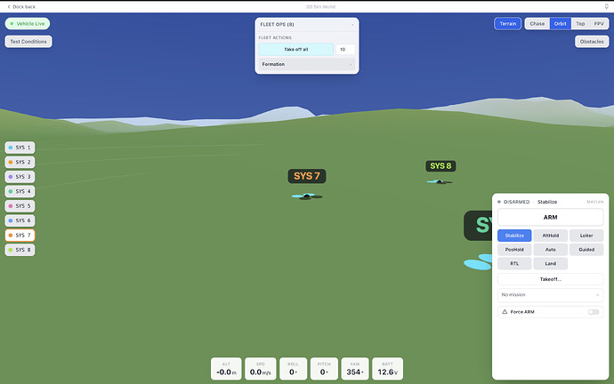Toggle the Terrain view button

(507, 23)
